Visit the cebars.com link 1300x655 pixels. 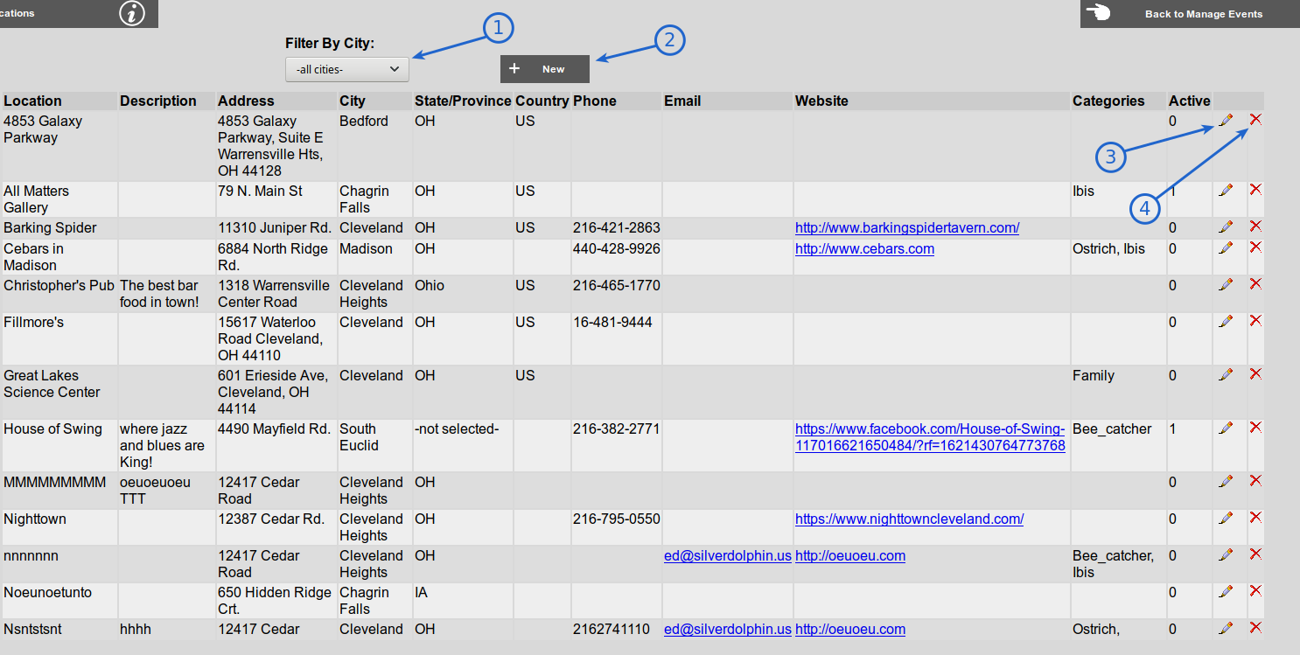(863, 249)
